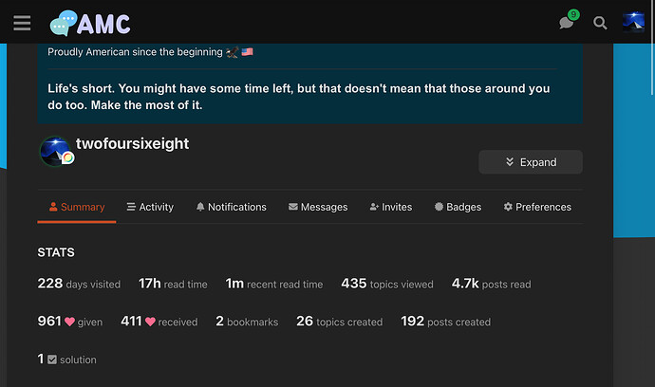The height and width of the screenshot is (387, 655).
Task: Go to the Notifications tab
Action: [231, 207]
